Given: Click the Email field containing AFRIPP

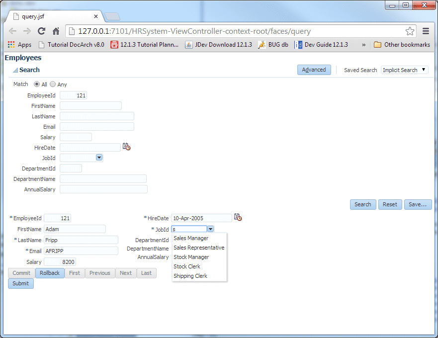Looking at the screenshot, I should (81, 251).
